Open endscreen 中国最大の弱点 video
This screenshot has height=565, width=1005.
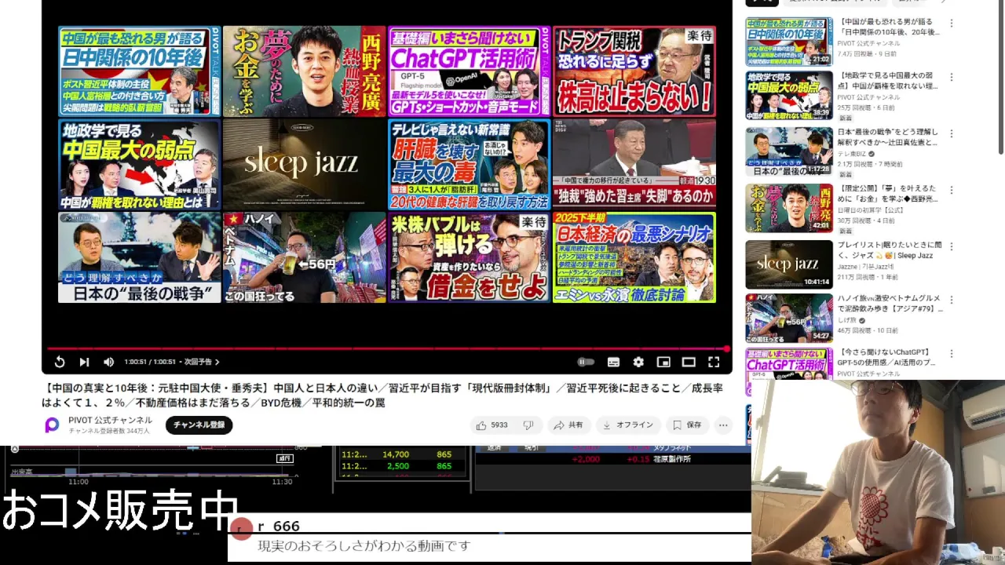click(x=139, y=164)
